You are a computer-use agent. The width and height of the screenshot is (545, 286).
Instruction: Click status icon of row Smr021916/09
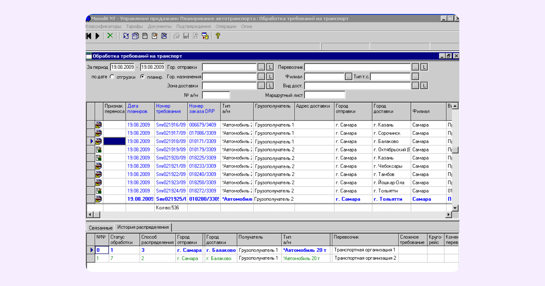point(99,125)
